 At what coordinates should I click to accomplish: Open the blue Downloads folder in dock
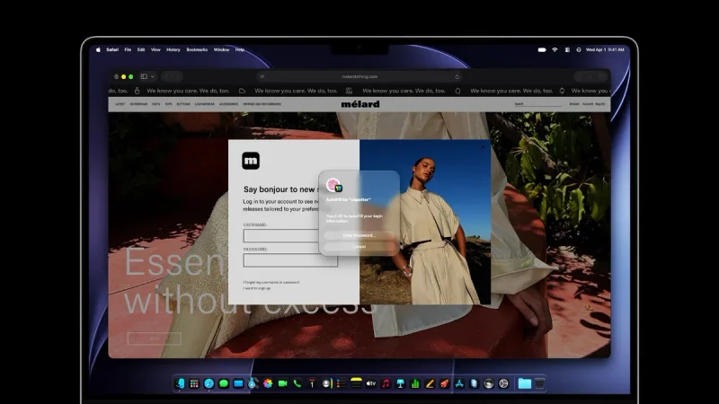point(525,383)
